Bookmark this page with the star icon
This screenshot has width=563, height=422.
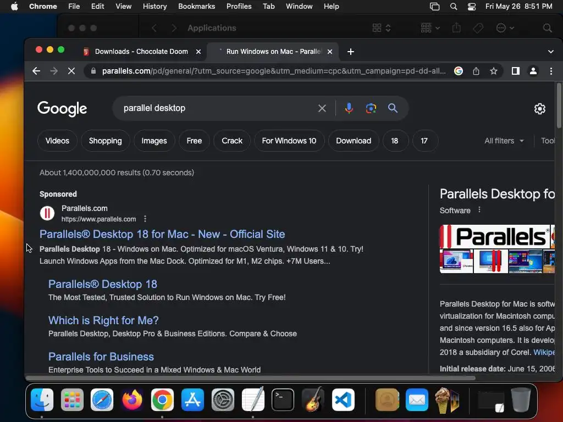[494, 71]
